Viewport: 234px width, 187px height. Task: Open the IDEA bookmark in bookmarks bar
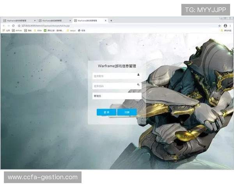point(38,30)
